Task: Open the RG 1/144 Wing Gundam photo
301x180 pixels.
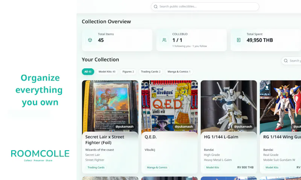Action: [x=280, y=106]
